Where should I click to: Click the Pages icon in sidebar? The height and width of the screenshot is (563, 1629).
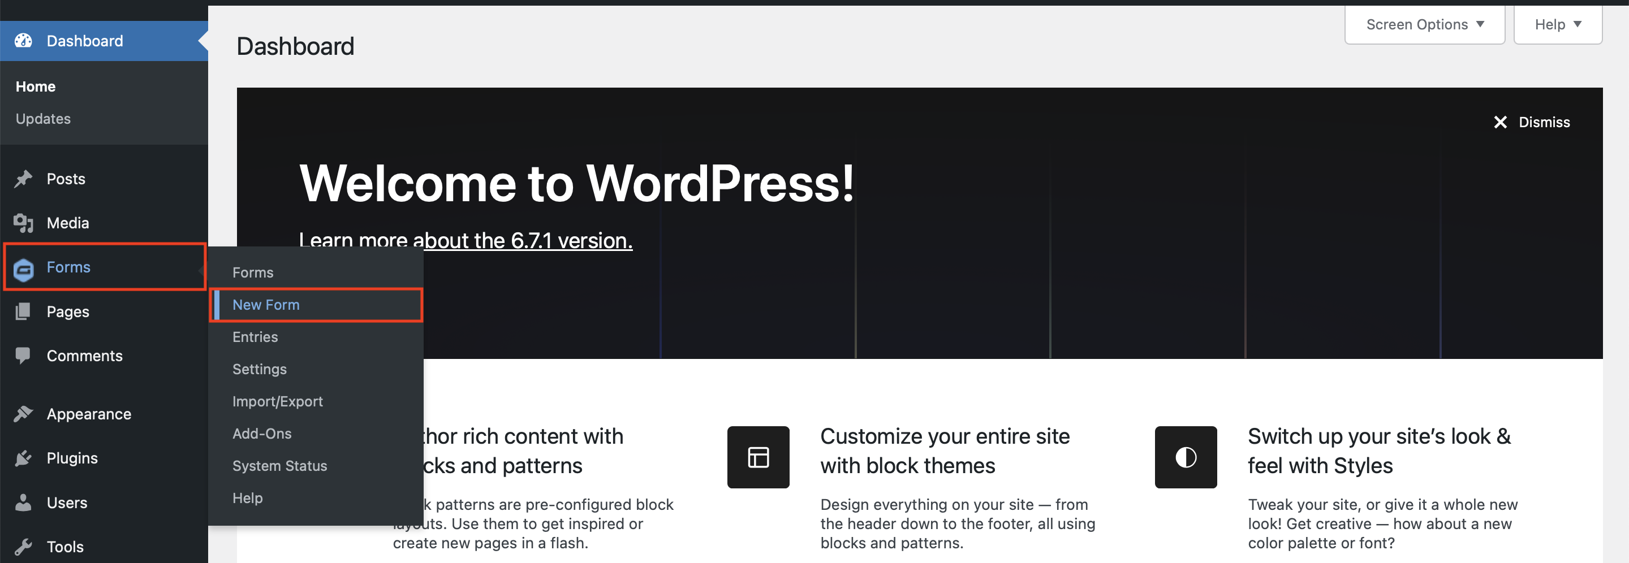(23, 311)
